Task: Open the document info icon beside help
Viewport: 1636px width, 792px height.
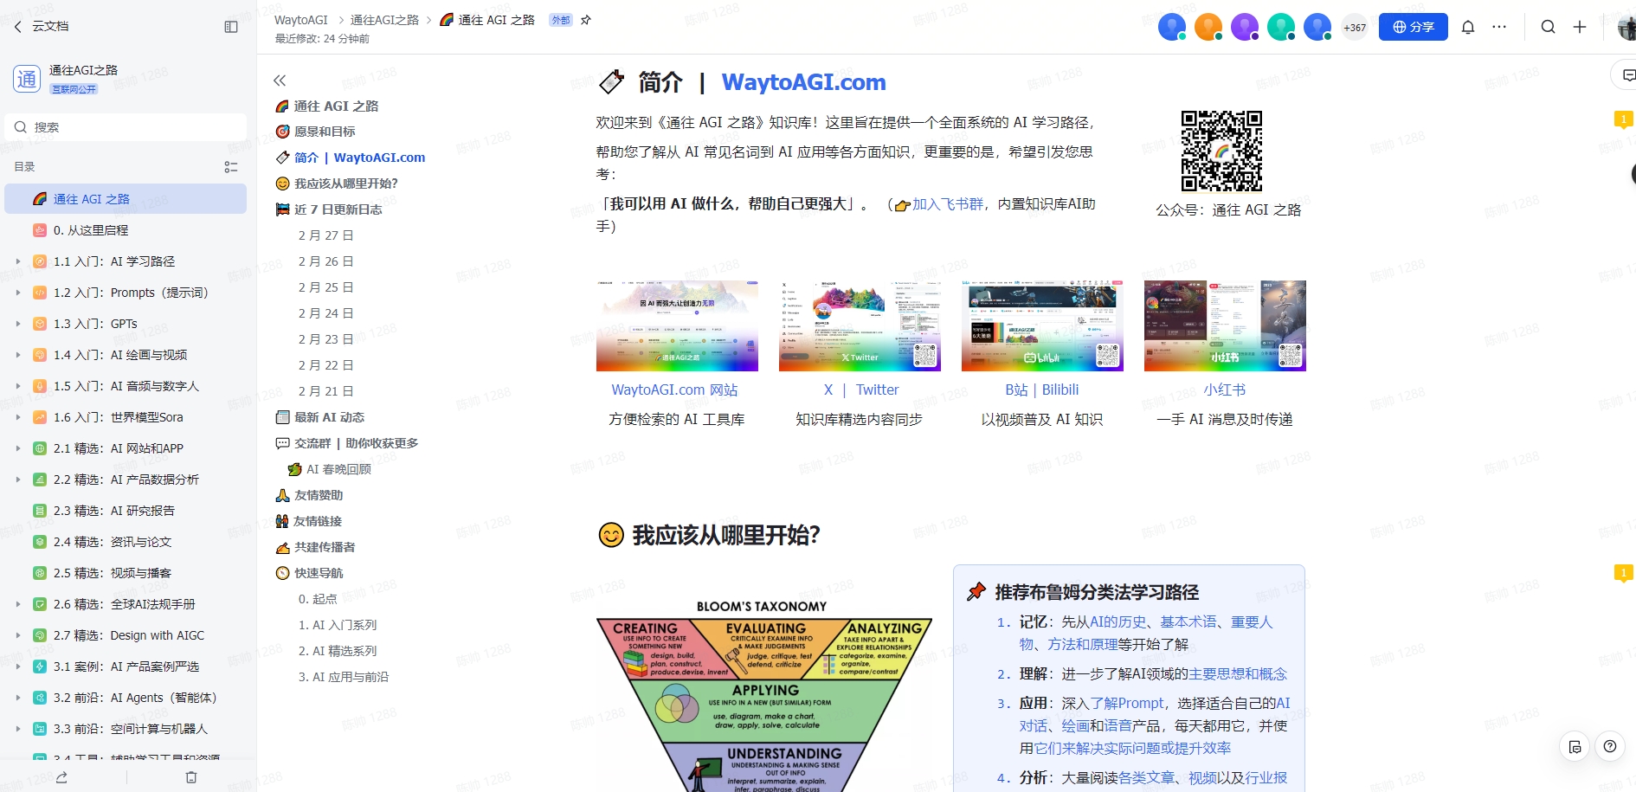Action: pyautogui.click(x=1575, y=746)
